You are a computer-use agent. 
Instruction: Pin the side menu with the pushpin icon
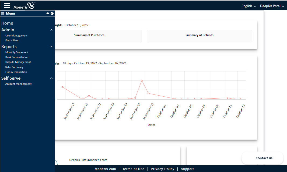pos(47,13)
